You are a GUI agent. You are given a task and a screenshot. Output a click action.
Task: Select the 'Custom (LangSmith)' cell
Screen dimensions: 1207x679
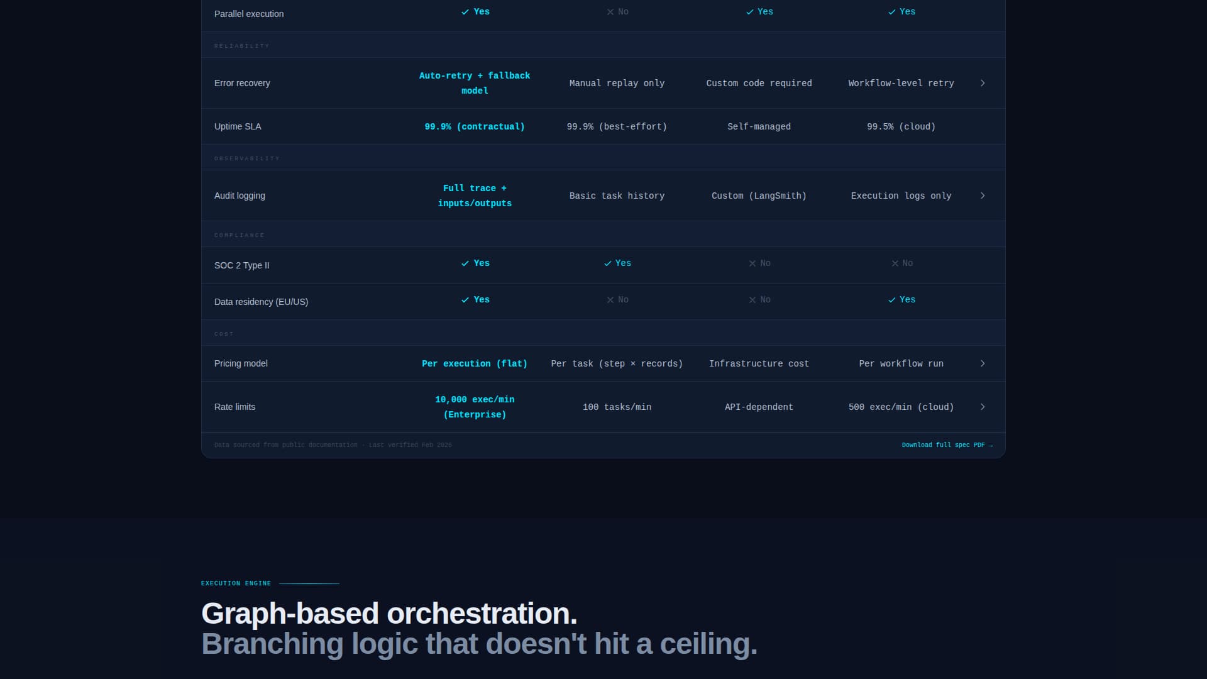tap(759, 196)
